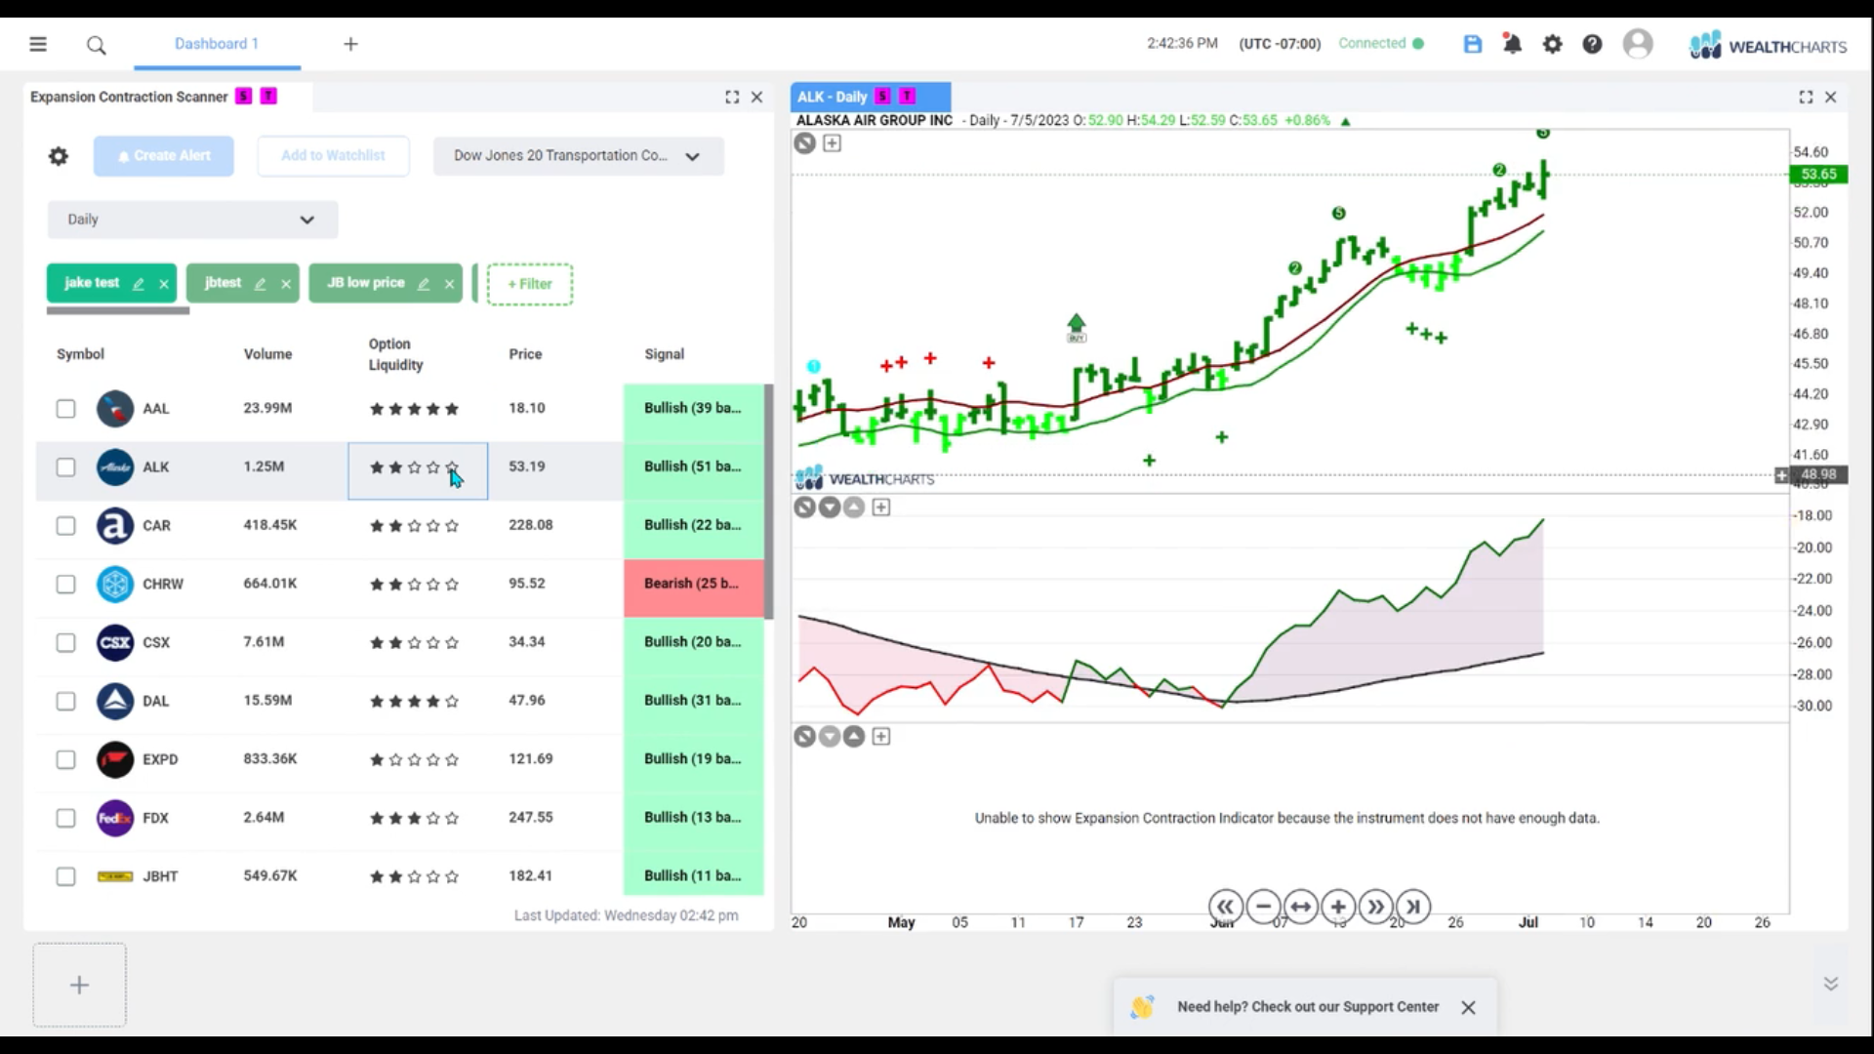Jump chart to latest bar
The image size is (1874, 1054).
click(1413, 907)
